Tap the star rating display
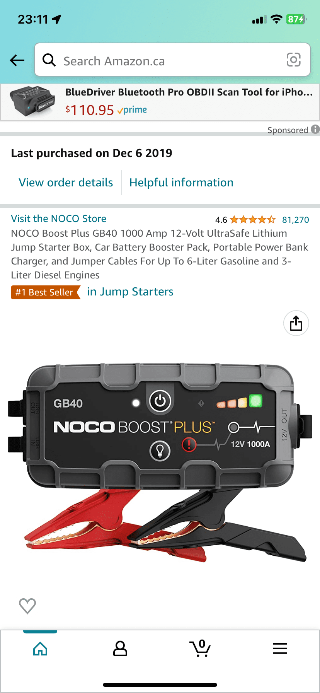The image size is (320, 693). point(253,220)
